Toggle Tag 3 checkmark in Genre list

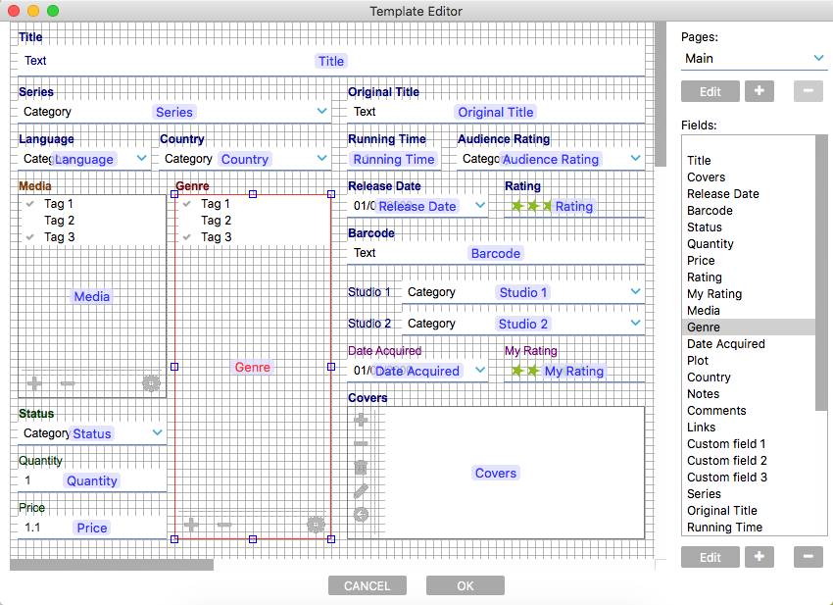[x=187, y=237]
